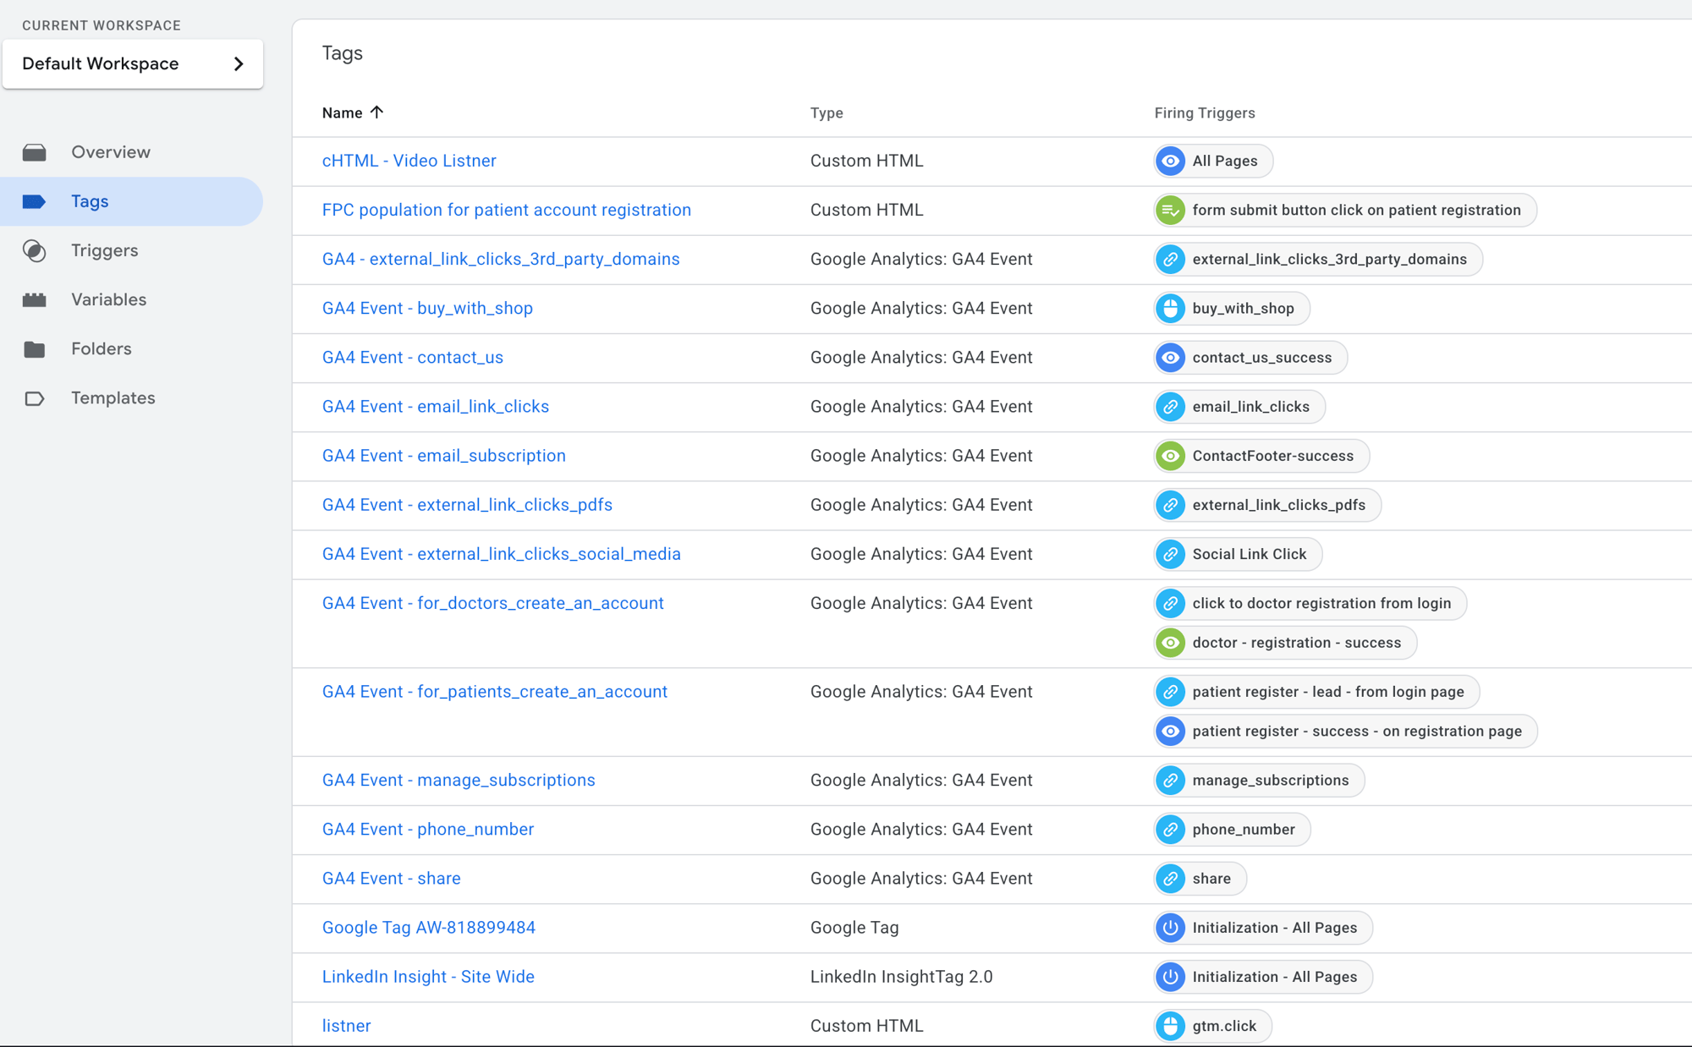Click the share trigger chip
The width and height of the screenshot is (1692, 1047).
click(x=1200, y=878)
